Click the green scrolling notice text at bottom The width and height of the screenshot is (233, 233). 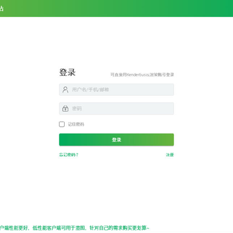click(x=74, y=228)
